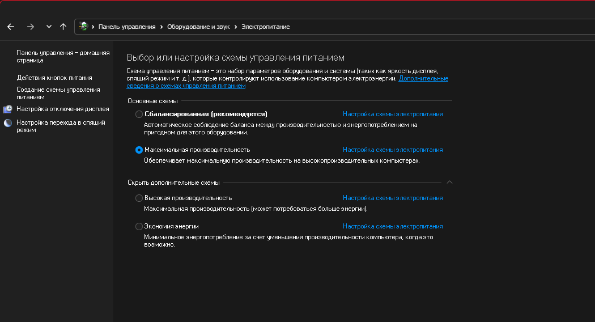Click the Forward navigation arrow
595x322 pixels.
31,27
